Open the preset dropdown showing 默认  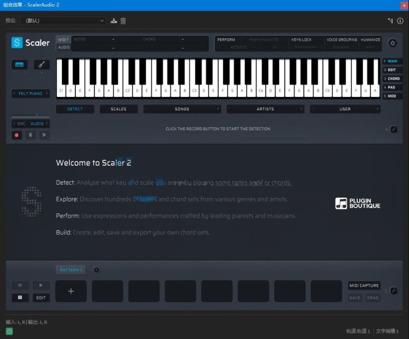point(63,20)
